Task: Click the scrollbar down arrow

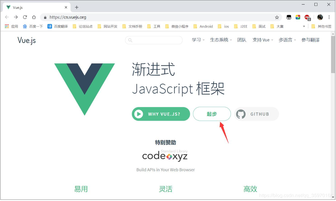Action: tap(333, 197)
